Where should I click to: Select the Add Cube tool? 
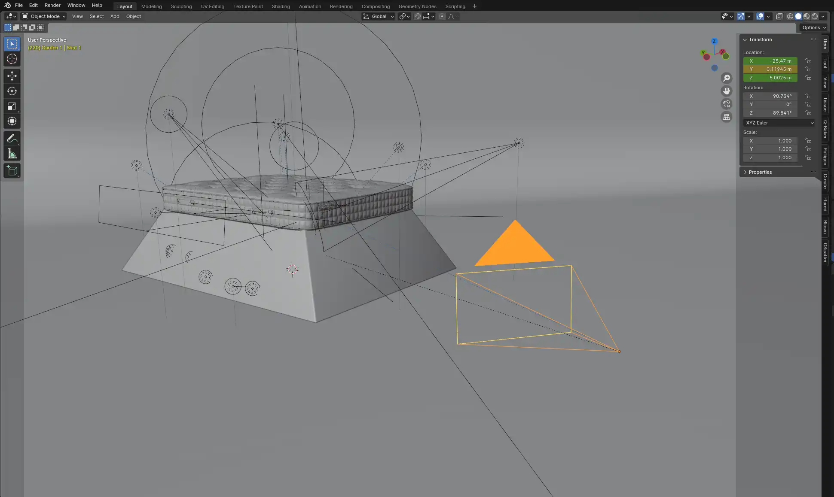(x=12, y=171)
